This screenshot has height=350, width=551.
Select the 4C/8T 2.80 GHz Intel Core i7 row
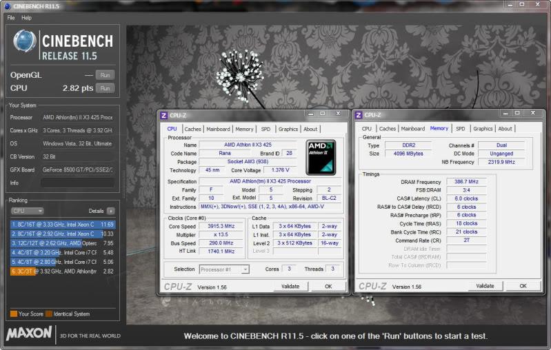pyautogui.click(x=63, y=262)
